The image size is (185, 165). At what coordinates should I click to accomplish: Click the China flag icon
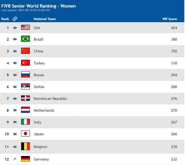pos(25,51)
